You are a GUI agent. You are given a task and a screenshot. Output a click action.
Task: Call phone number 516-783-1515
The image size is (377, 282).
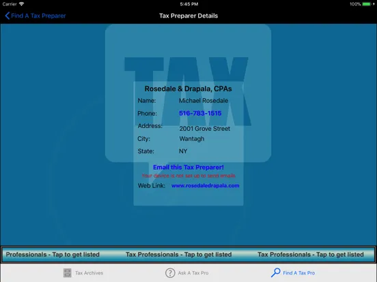pyautogui.click(x=200, y=113)
